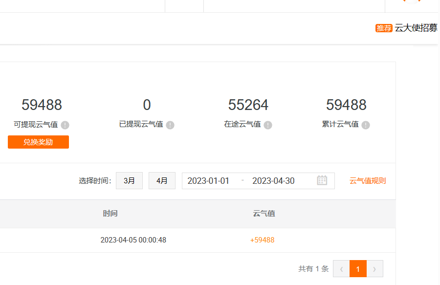Click the 时间 column header
The width and height of the screenshot is (440, 285).
110,214
